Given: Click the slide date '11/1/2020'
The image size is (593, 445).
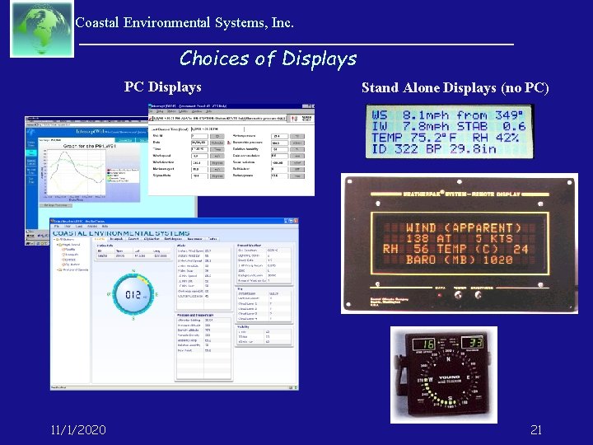Looking at the screenshot, I should [78, 430].
